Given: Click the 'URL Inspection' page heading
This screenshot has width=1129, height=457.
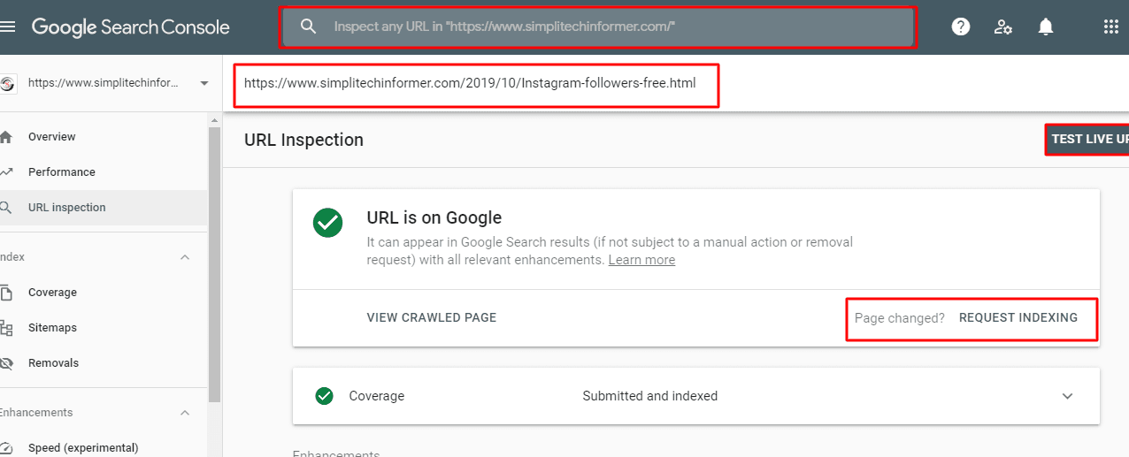Looking at the screenshot, I should point(303,140).
